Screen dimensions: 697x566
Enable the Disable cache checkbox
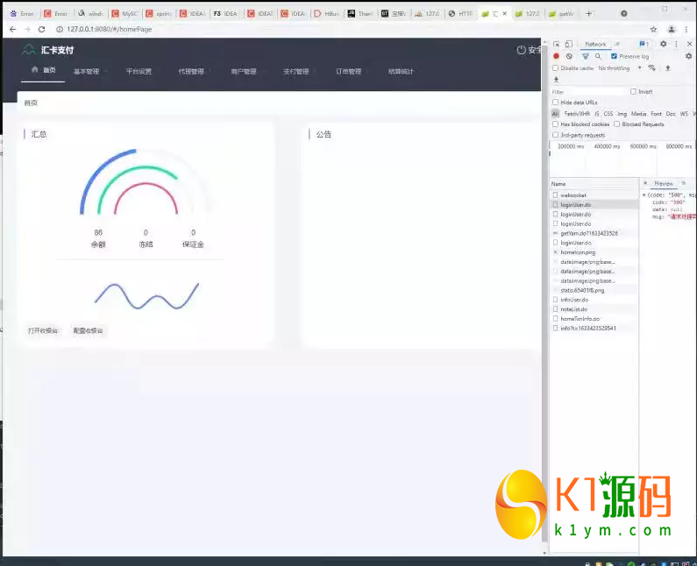point(555,67)
